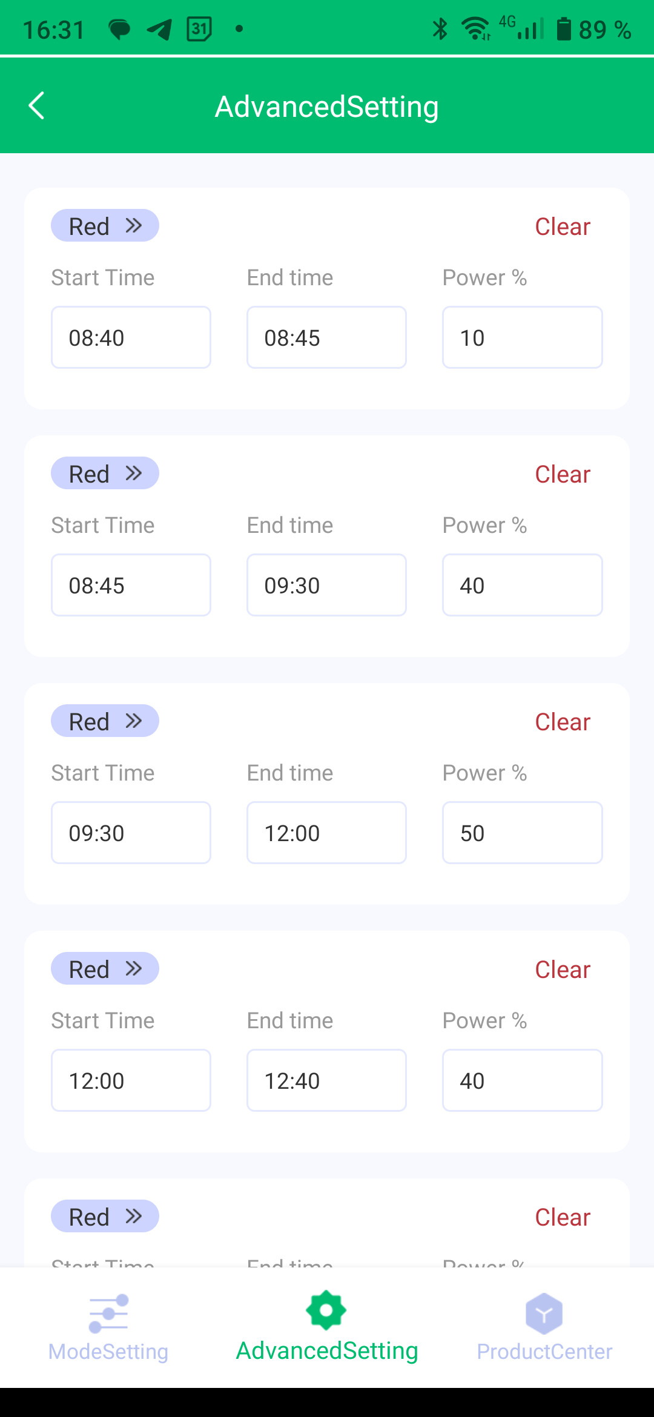654x1417 pixels.
Task: Edit power percent field showing 10
Action: [522, 337]
